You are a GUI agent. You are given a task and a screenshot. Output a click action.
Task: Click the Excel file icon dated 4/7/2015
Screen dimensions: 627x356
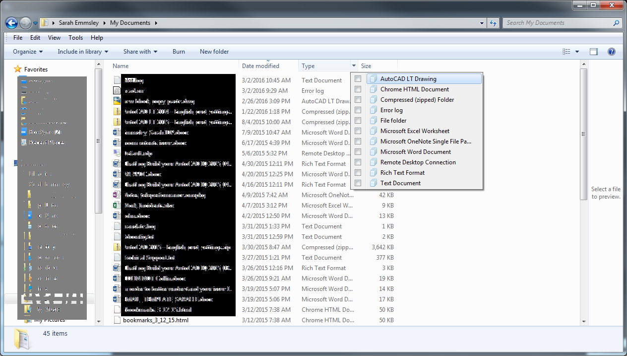point(117,206)
